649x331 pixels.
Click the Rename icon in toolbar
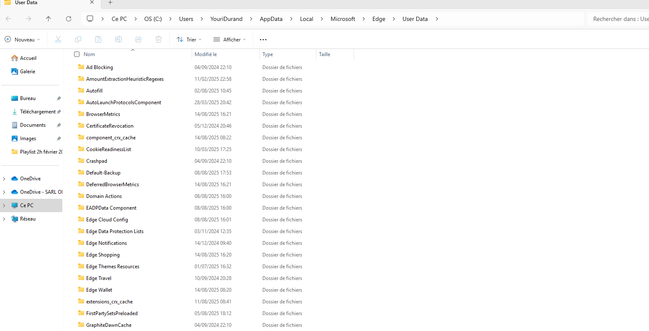tap(118, 39)
